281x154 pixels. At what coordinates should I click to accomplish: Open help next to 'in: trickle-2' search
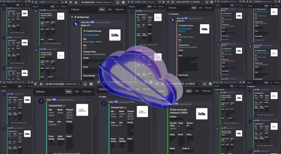point(210,84)
